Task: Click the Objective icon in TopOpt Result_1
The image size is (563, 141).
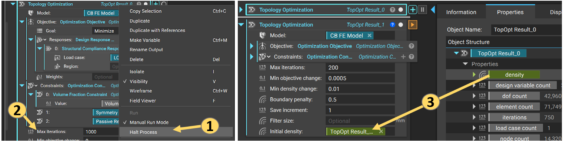Action: coord(263,46)
